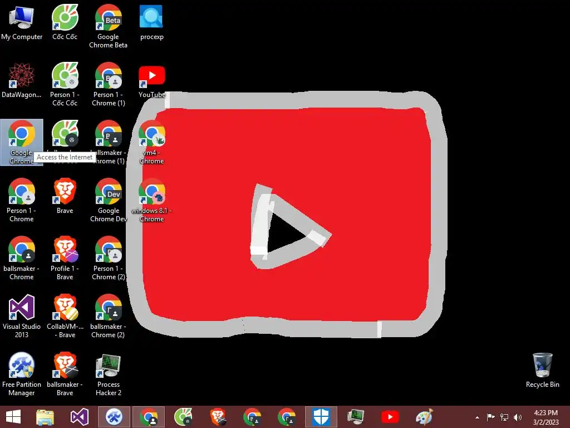Select the Person 1 - Cốc Cốc shortcut
This screenshot has height=428, width=570.
point(65,84)
